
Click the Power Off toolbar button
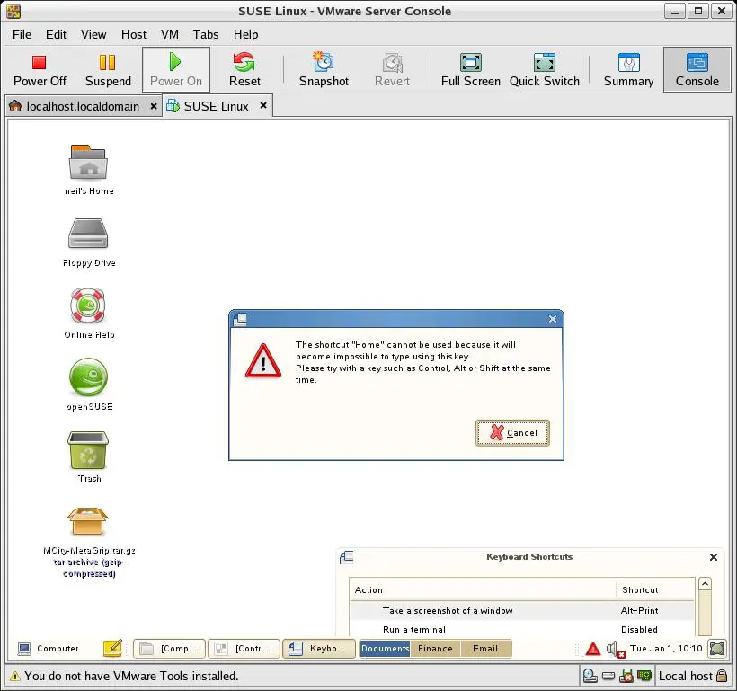(x=40, y=70)
